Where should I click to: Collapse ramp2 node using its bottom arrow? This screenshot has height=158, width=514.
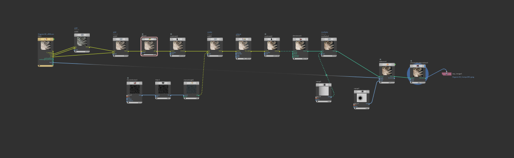click(356, 108)
